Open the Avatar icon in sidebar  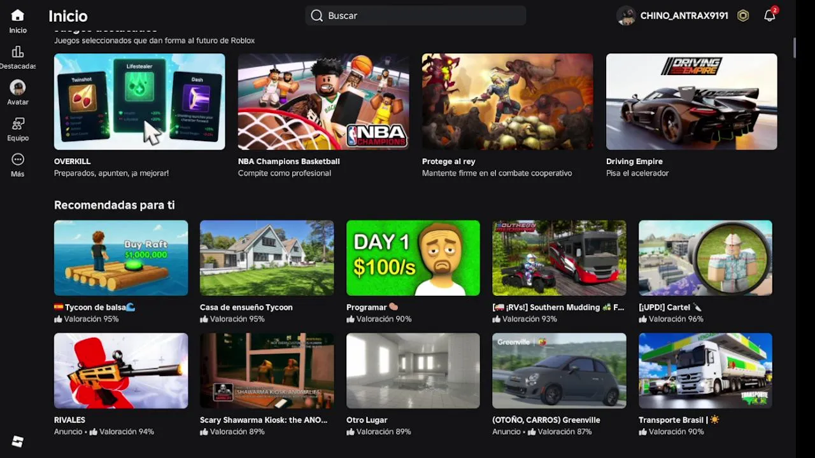click(x=18, y=87)
